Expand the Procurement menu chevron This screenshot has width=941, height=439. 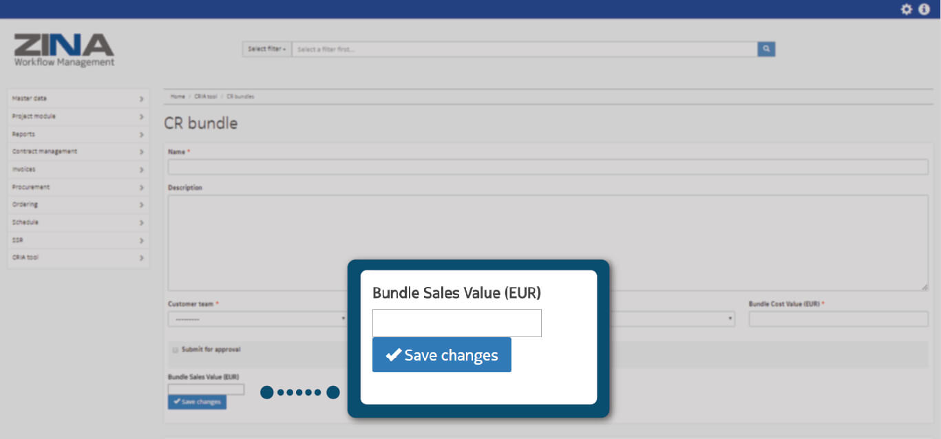click(x=141, y=187)
